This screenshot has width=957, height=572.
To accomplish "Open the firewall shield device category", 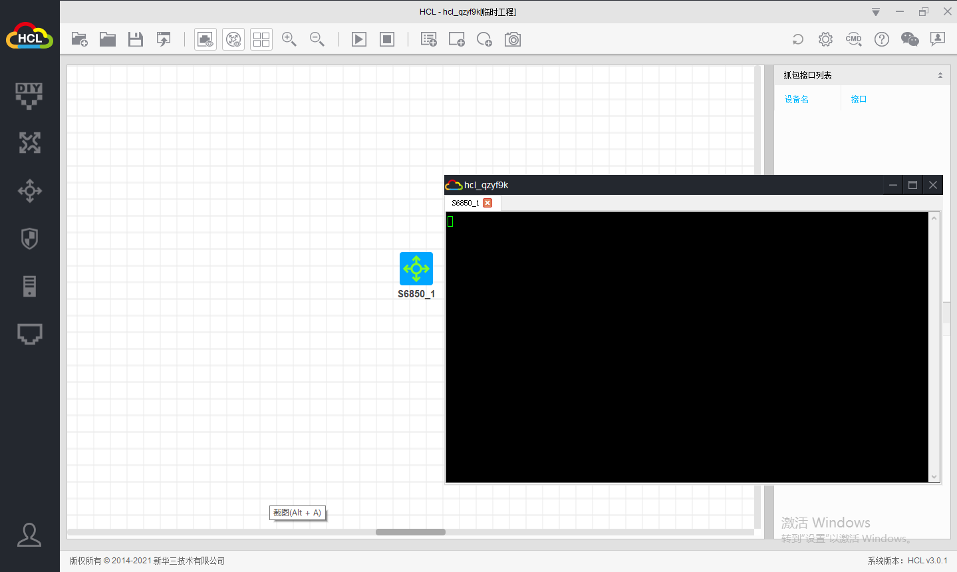I will [29, 238].
